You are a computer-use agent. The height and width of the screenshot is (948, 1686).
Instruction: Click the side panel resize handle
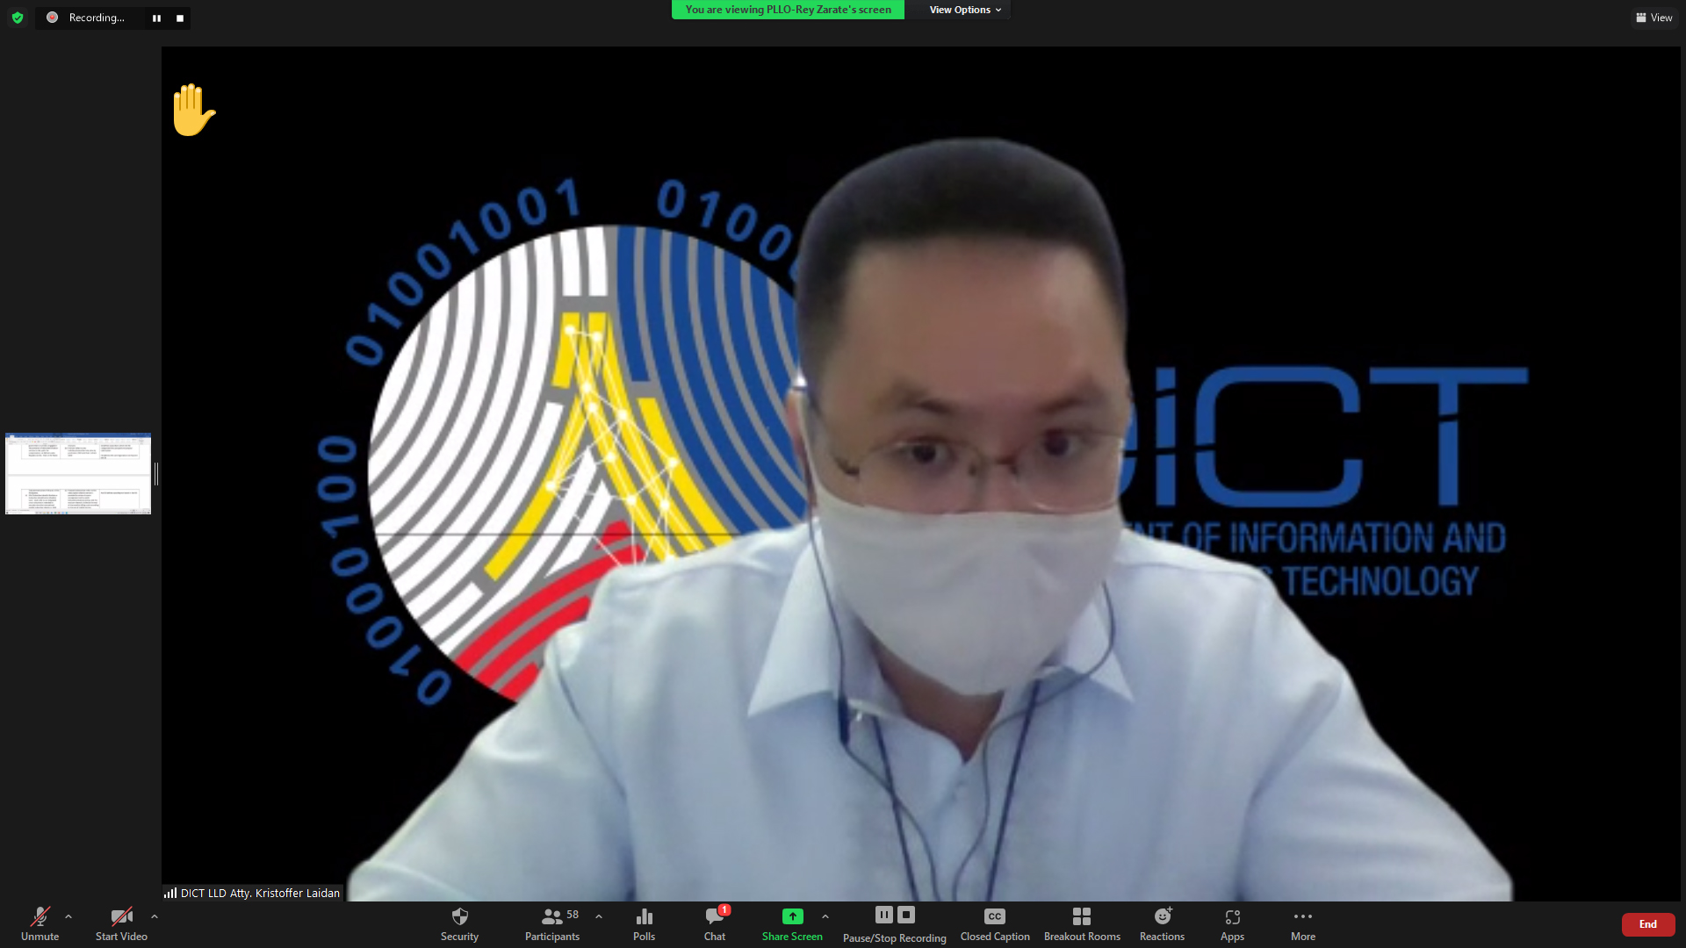[156, 474]
